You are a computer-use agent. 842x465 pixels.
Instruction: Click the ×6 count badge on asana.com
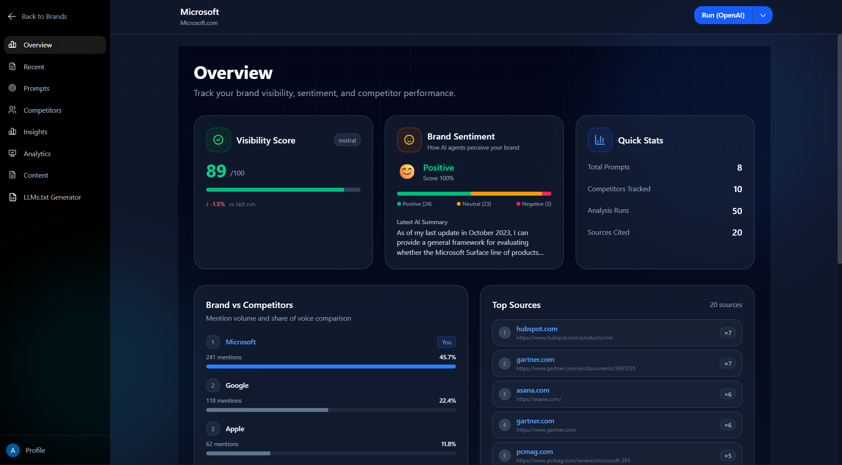point(728,394)
